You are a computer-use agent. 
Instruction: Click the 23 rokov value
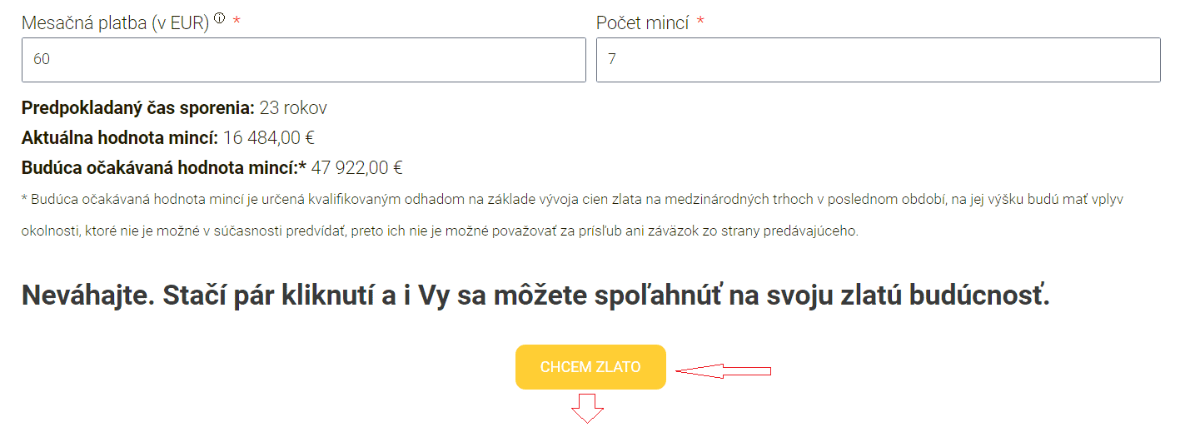[x=293, y=108]
